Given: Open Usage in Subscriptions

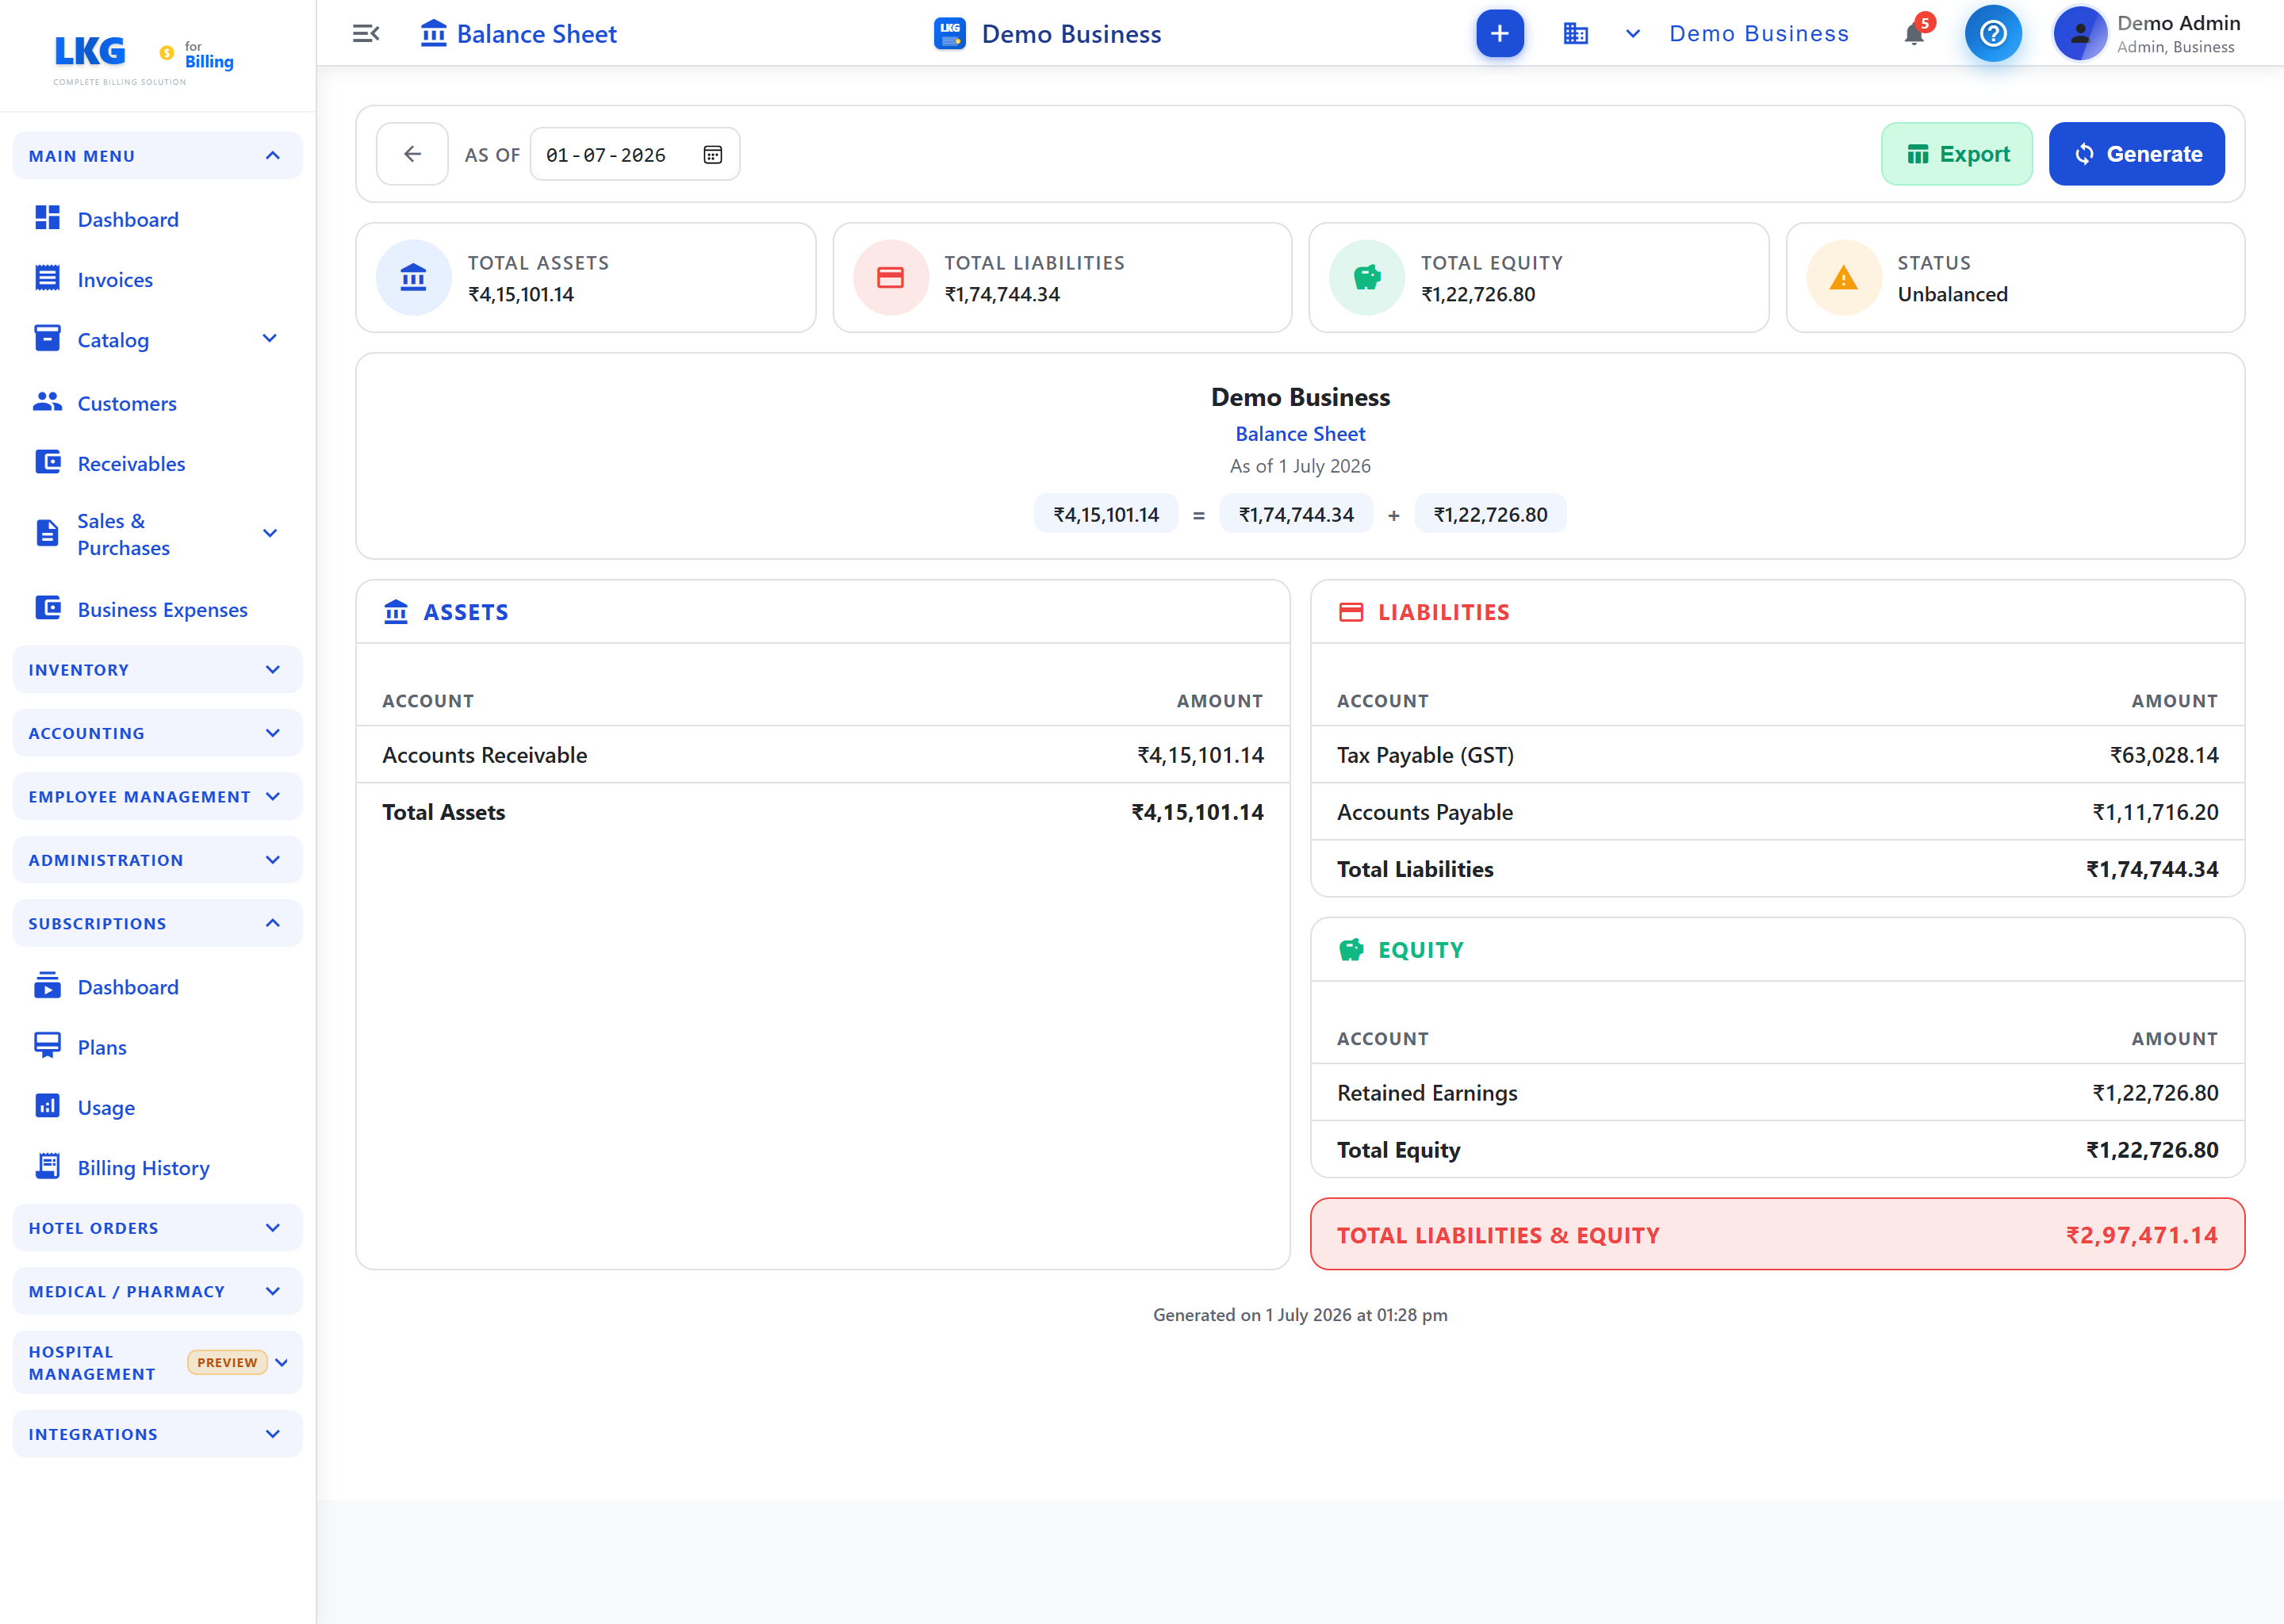Looking at the screenshot, I should (106, 1108).
